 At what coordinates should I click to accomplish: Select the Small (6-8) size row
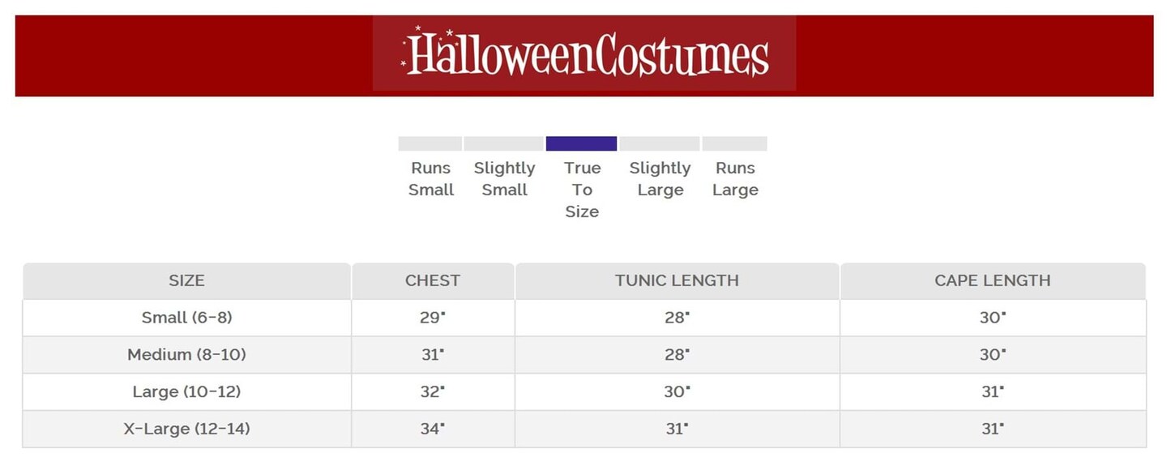pyautogui.click(x=186, y=318)
